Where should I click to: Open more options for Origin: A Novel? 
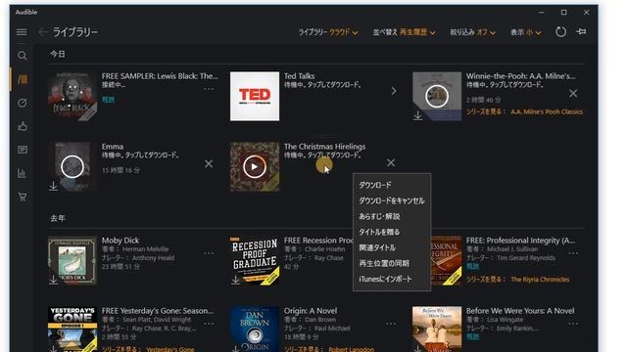[391, 324]
